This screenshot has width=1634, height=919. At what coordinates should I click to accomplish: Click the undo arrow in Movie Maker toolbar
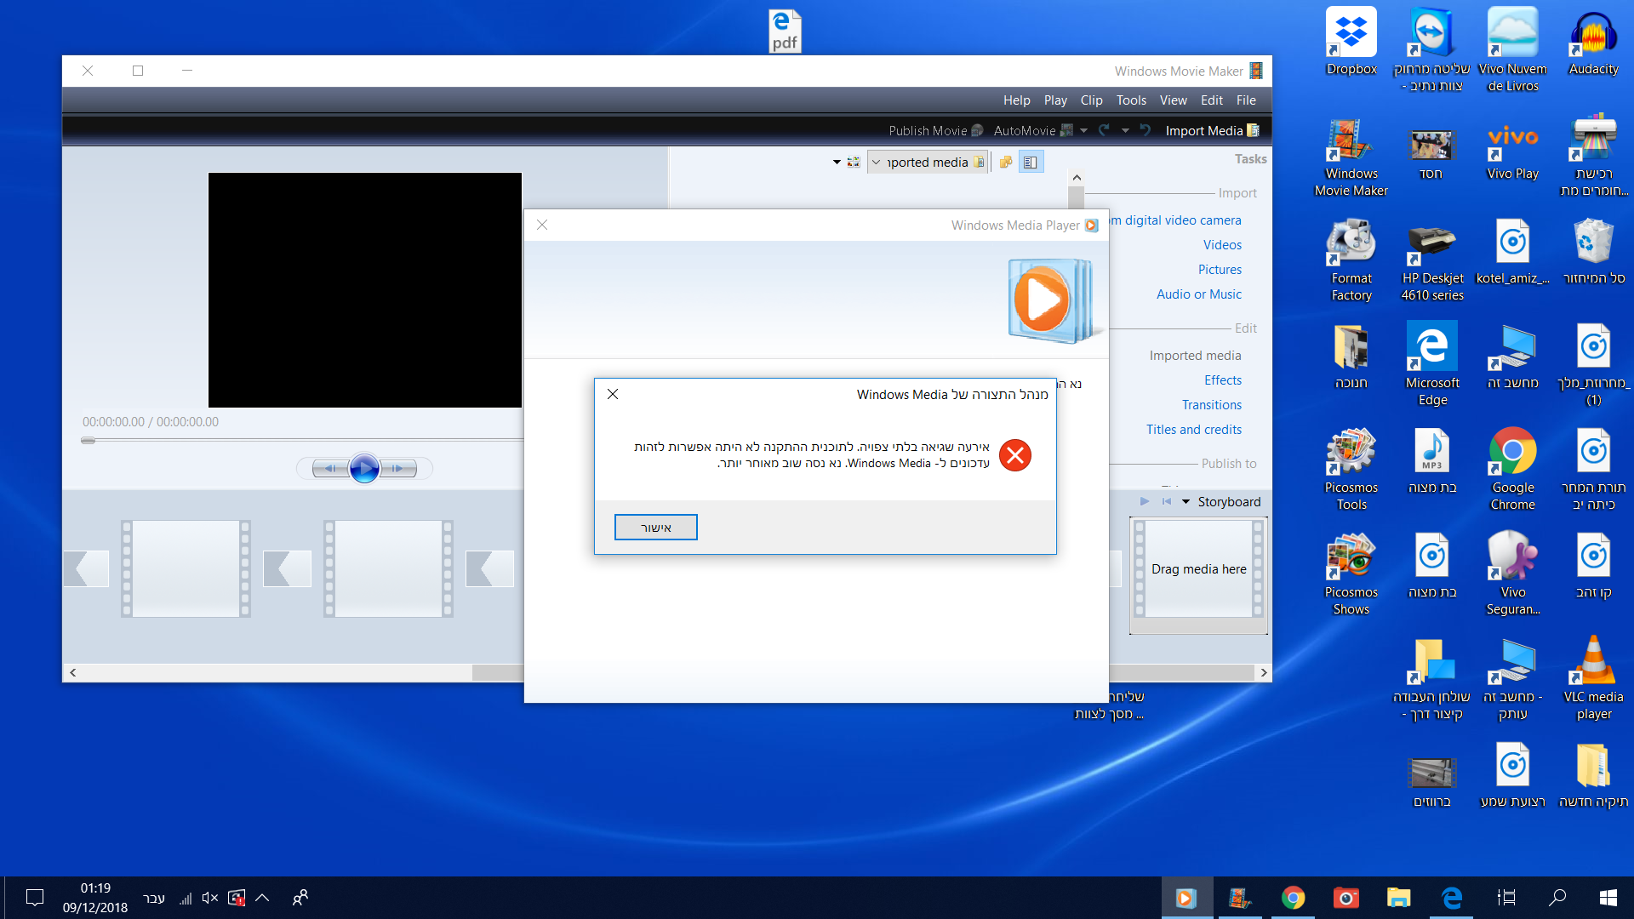(x=1145, y=130)
